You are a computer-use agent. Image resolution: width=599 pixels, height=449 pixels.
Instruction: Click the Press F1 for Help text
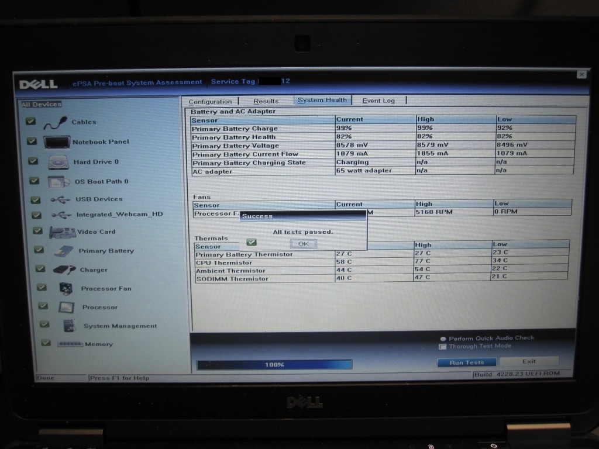coord(119,378)
